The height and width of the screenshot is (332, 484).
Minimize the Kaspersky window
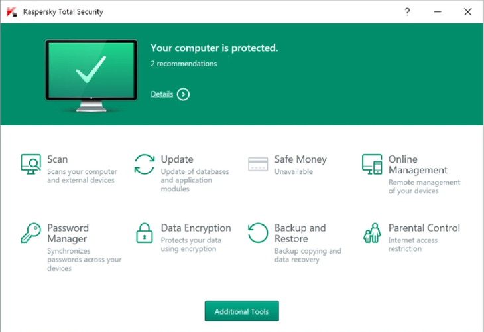tap(438, 12)
